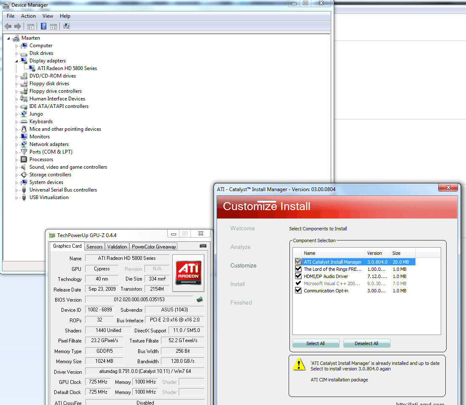Image resolution: width=466 pixels, height=405 pixels.
Task: Select the ATI Radeon HD 5800 Series tree item
Action: click(67, 68)
